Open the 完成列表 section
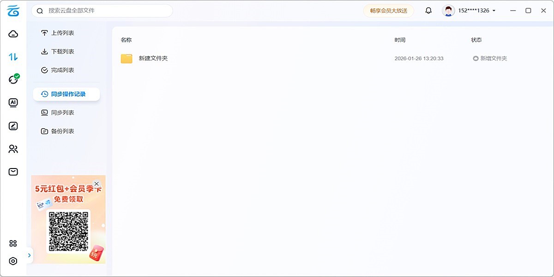 [57, 70]
